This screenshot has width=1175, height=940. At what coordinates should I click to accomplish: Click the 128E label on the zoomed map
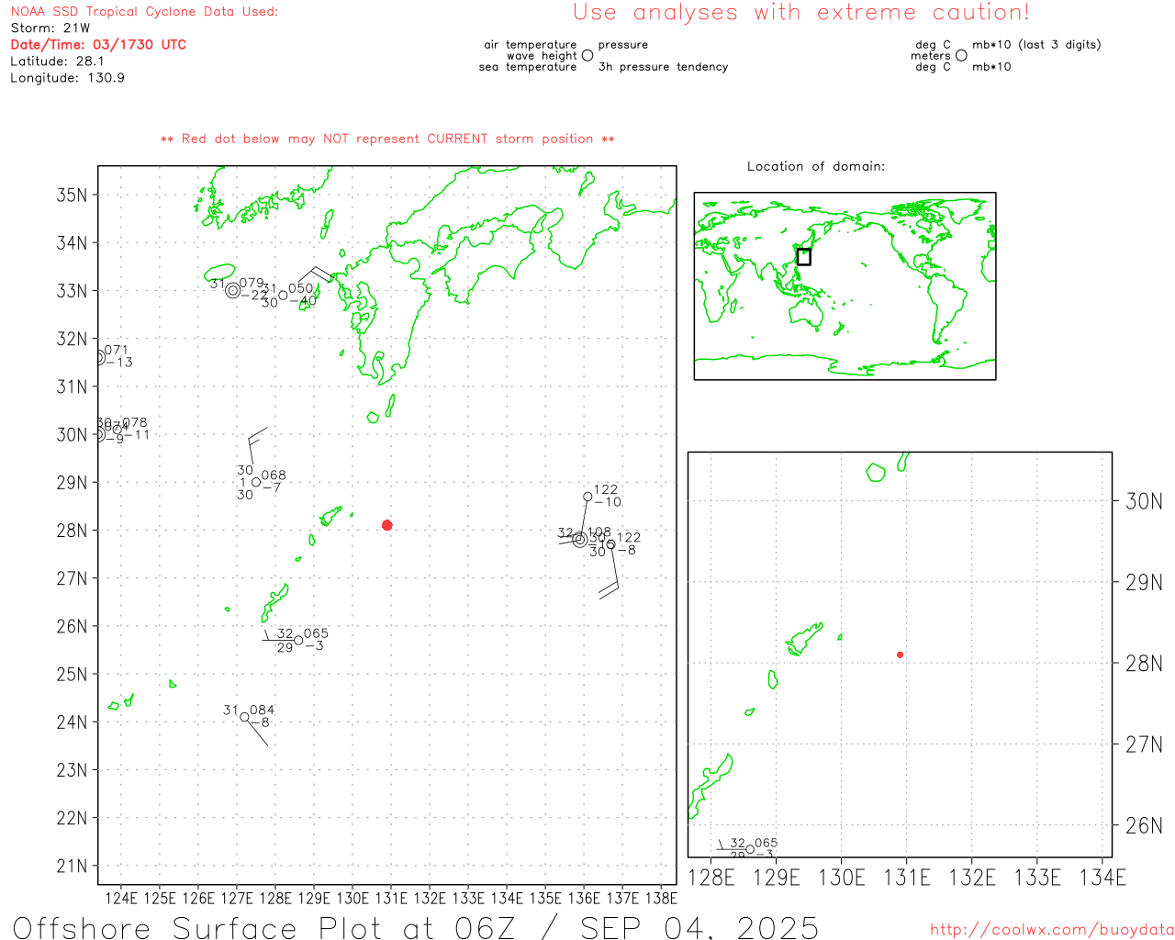711,878
